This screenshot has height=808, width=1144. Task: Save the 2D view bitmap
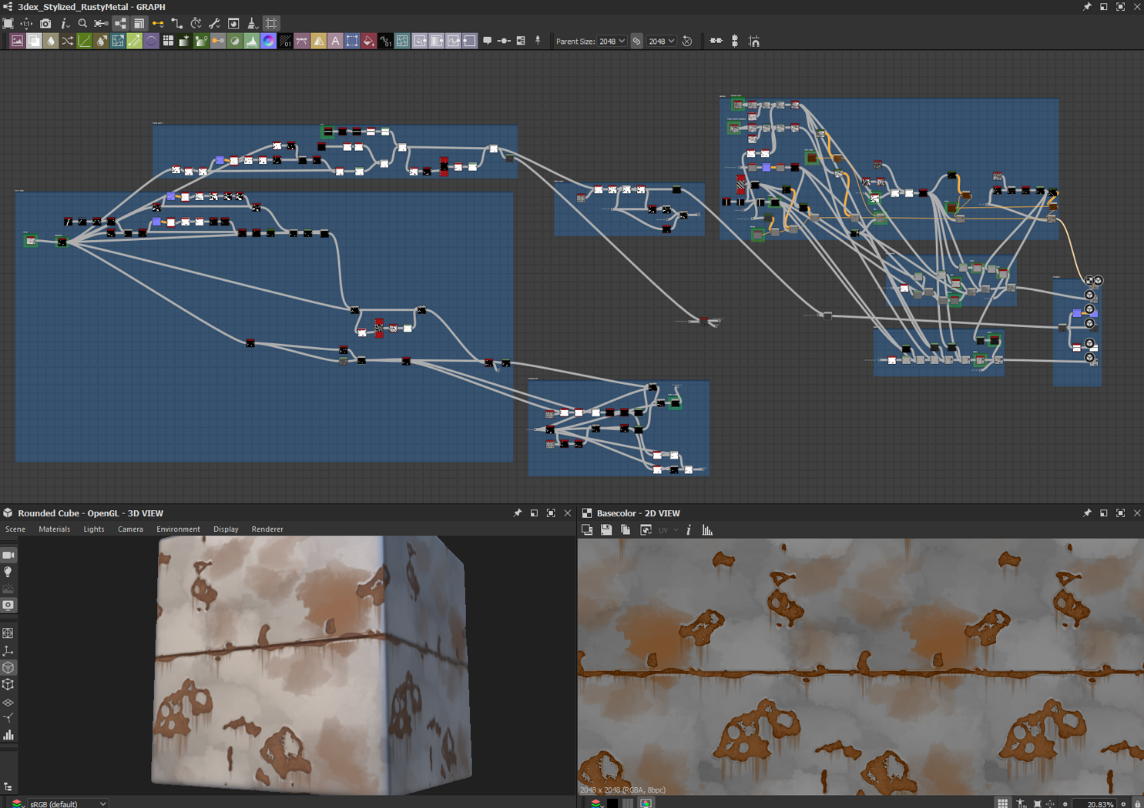606,530
